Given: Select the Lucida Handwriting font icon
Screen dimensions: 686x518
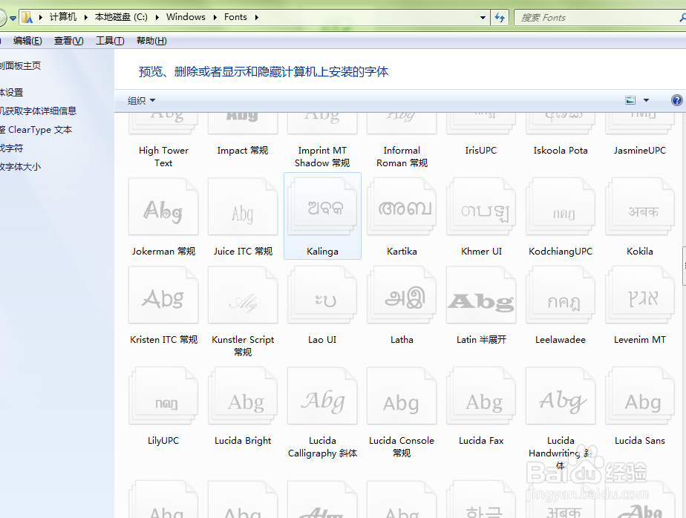Looking at the screenshot, I should coord(561,396).
